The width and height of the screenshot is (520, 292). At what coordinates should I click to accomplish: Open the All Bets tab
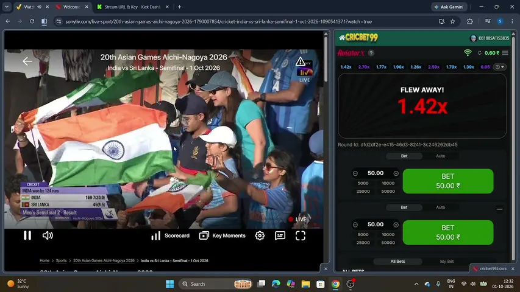point(397,261)
